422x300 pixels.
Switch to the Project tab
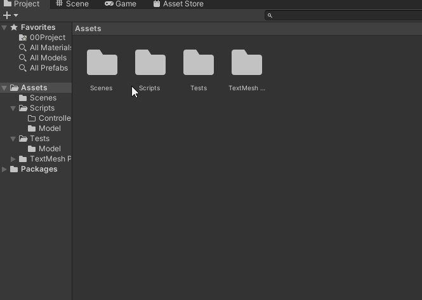pyautogui.click(x=24, y=4)
